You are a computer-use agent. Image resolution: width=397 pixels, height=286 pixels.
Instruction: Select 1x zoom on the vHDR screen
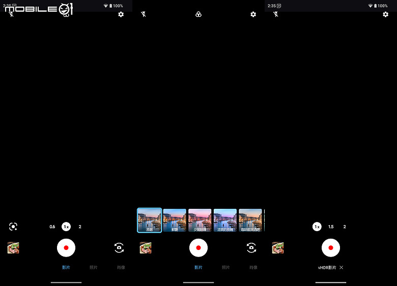(317, 227)
